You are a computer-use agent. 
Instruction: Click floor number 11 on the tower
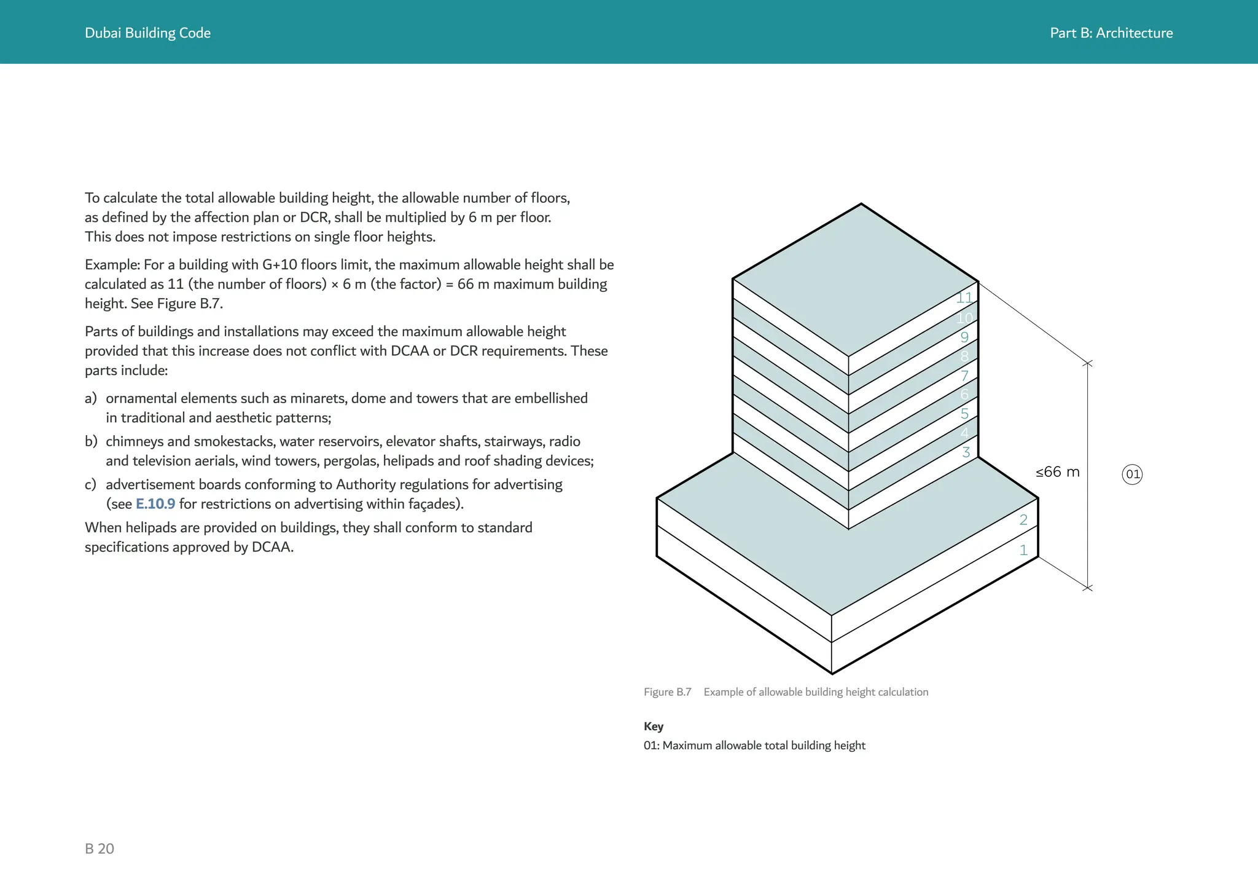pos(964,298)
